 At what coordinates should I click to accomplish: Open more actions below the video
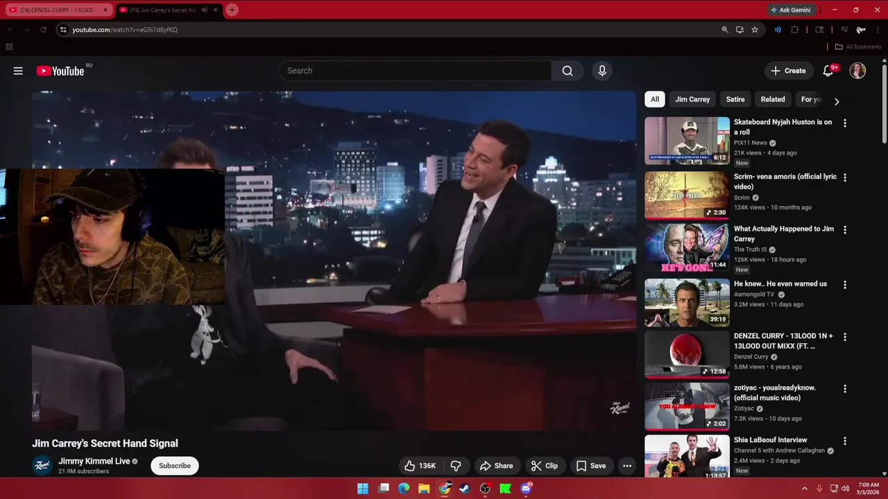(x=627, y=466)
